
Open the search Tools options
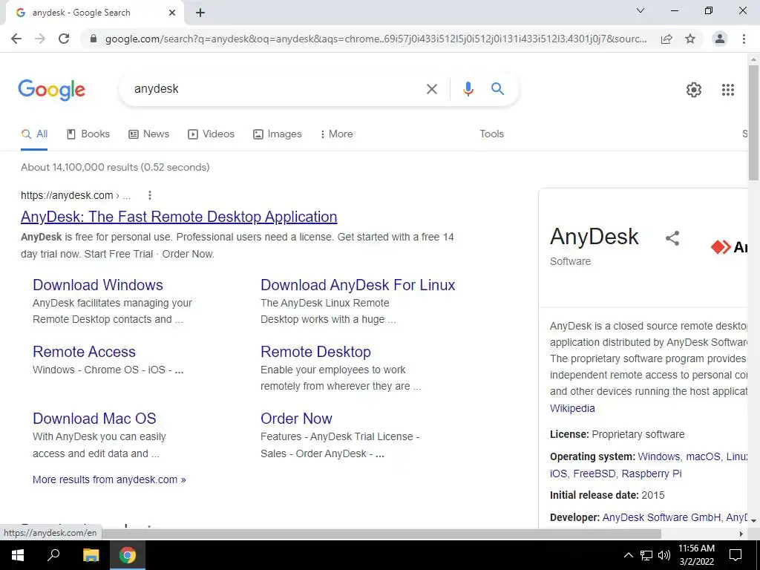[x=491, y=134]
